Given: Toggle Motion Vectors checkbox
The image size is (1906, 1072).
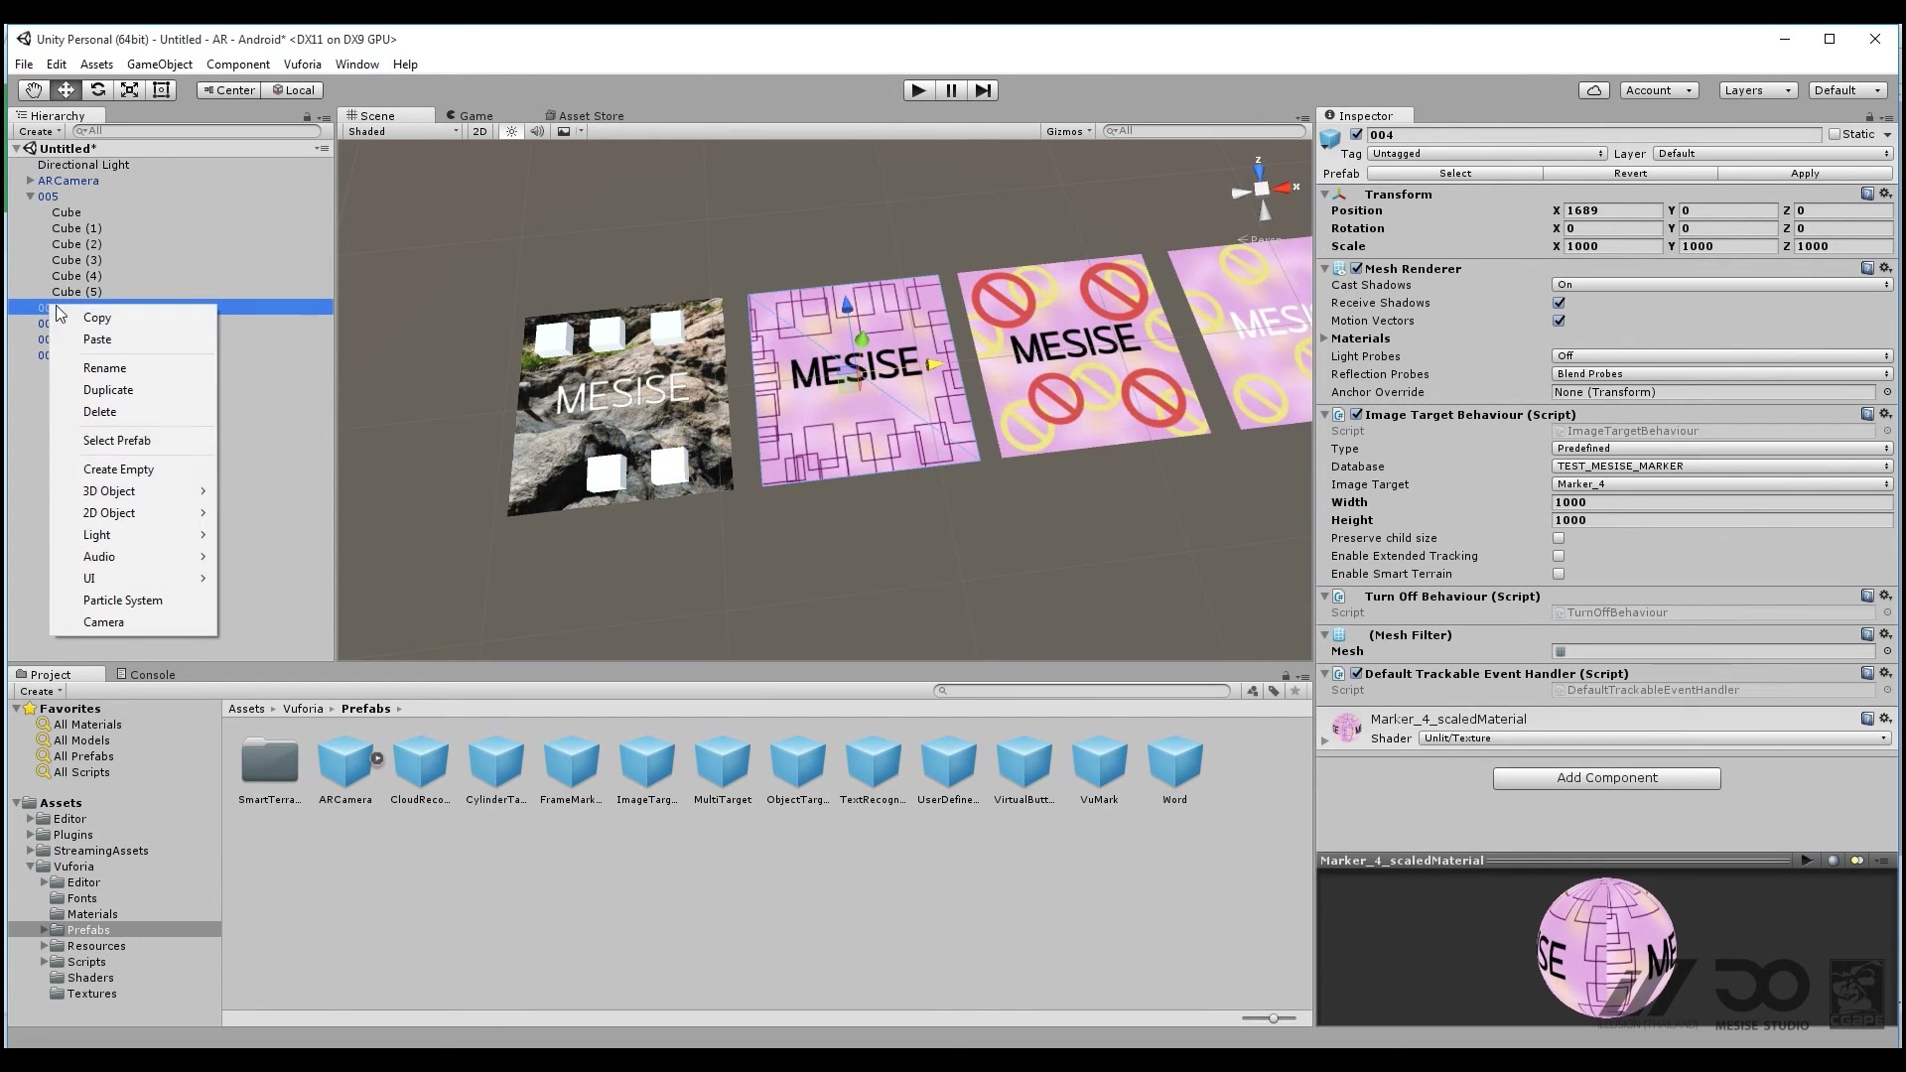Looking at the screenshot, I should pyautogui.click(x=1559, y=321).
